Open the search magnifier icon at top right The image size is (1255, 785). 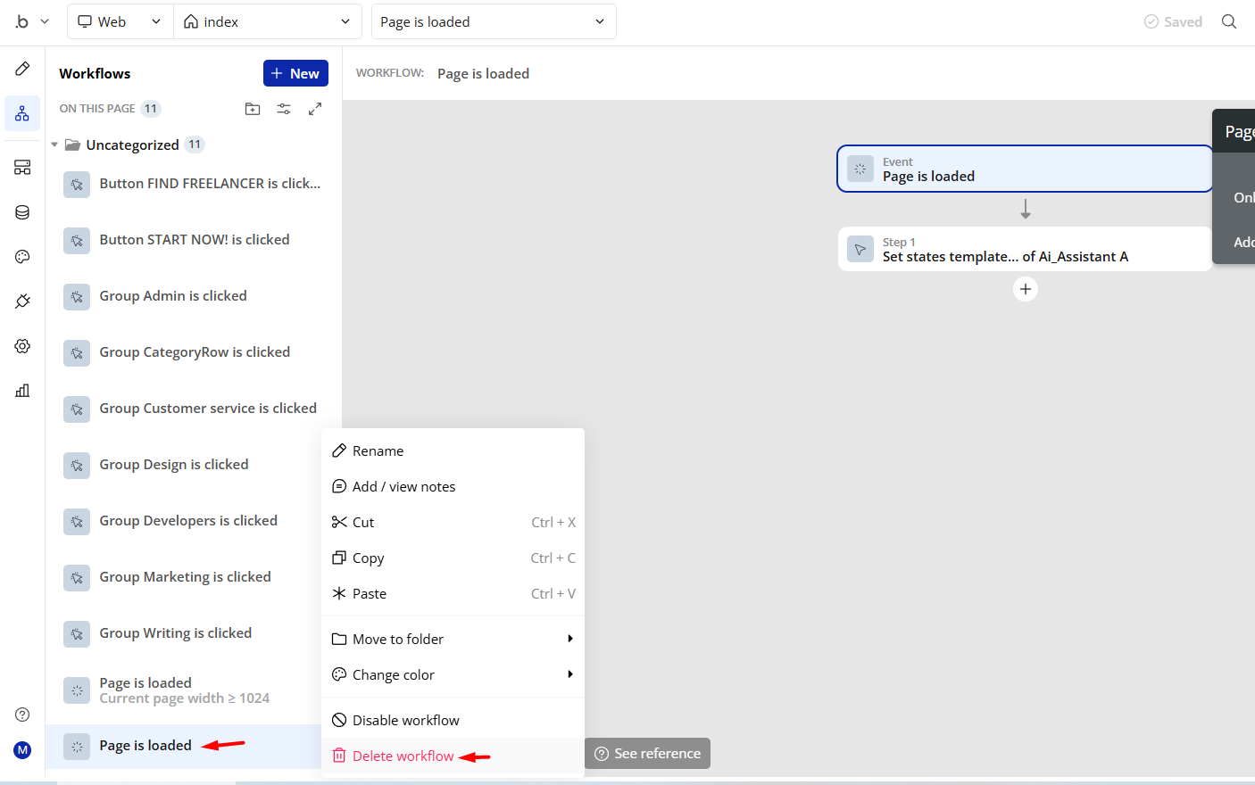click(x=1229, y=21)
